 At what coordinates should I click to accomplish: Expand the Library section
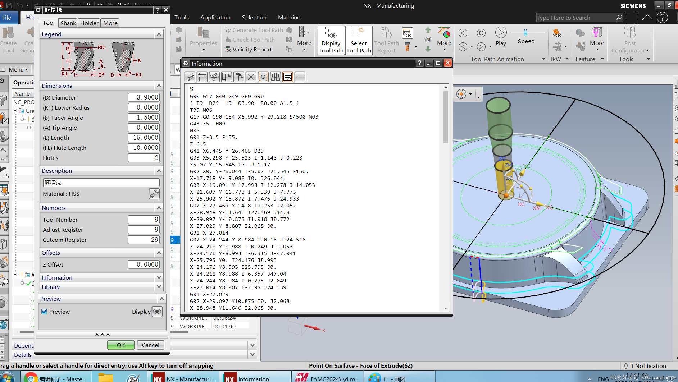(x=159, y=287)
